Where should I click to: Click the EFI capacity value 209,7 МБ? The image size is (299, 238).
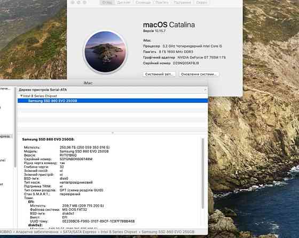coord(83,206)
